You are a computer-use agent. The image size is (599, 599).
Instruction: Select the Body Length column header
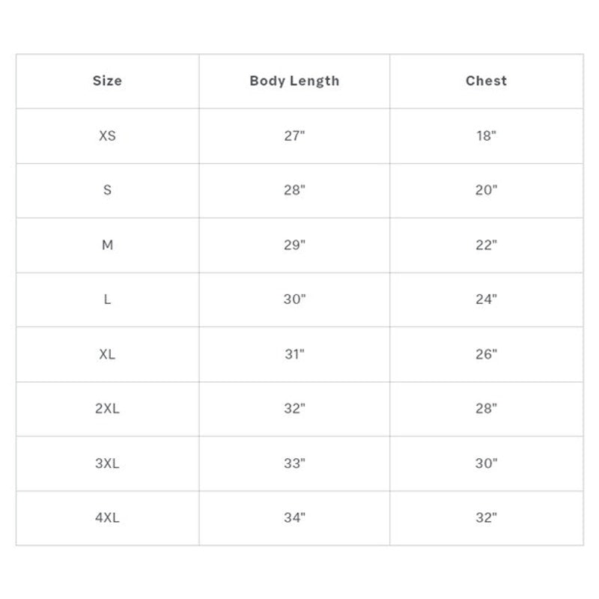click(x=294, y=81)
